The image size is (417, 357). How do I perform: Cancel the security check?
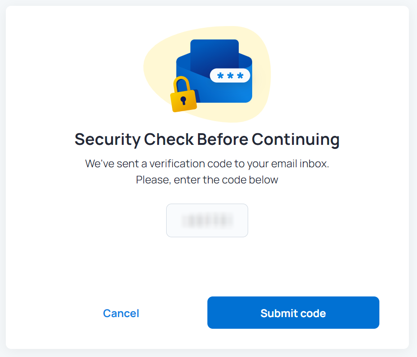pos(121,313)
